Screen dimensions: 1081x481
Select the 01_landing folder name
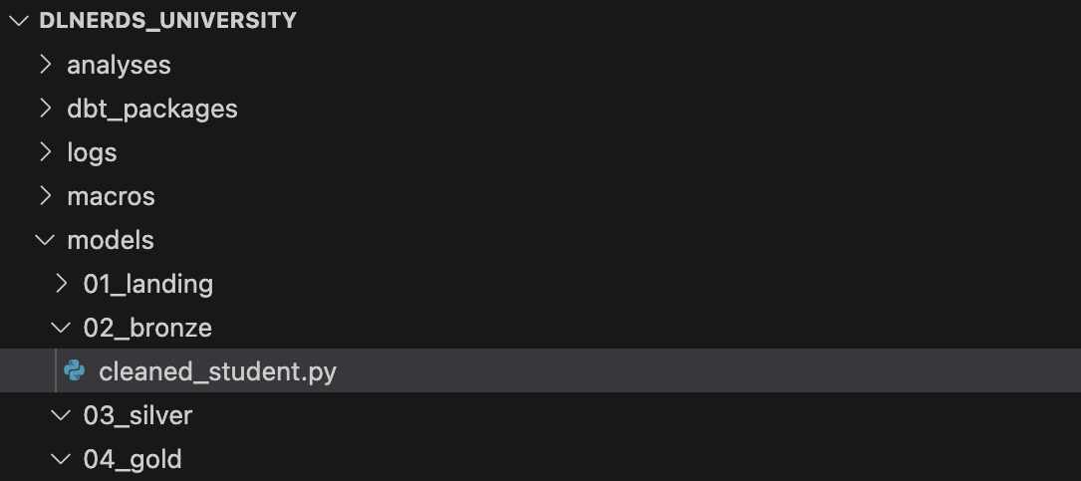coord(148,284)
